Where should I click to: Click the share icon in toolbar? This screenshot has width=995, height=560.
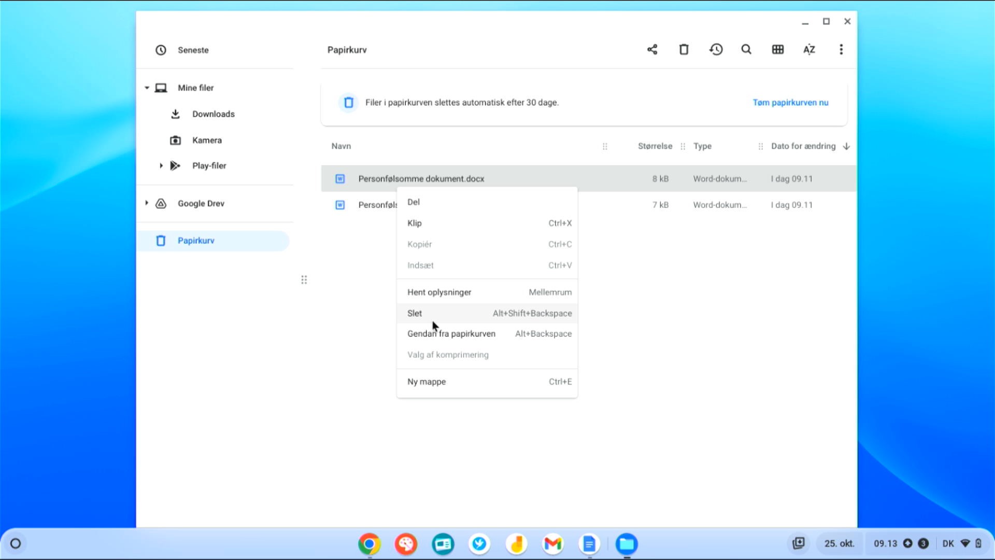[652, 49]
